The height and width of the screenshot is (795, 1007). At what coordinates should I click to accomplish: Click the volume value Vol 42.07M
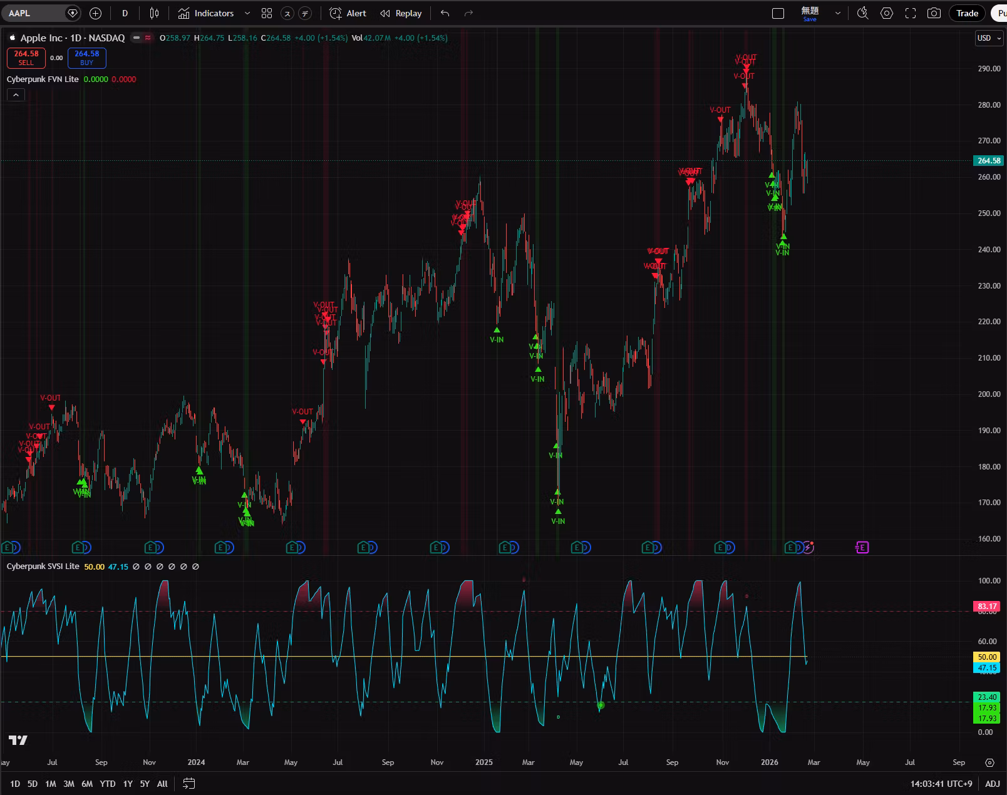[371, 38]
